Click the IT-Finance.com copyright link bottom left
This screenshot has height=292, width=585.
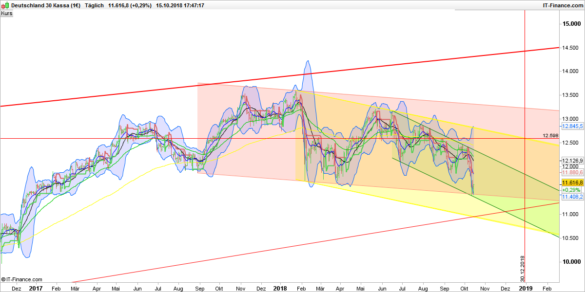coord(21,279)
